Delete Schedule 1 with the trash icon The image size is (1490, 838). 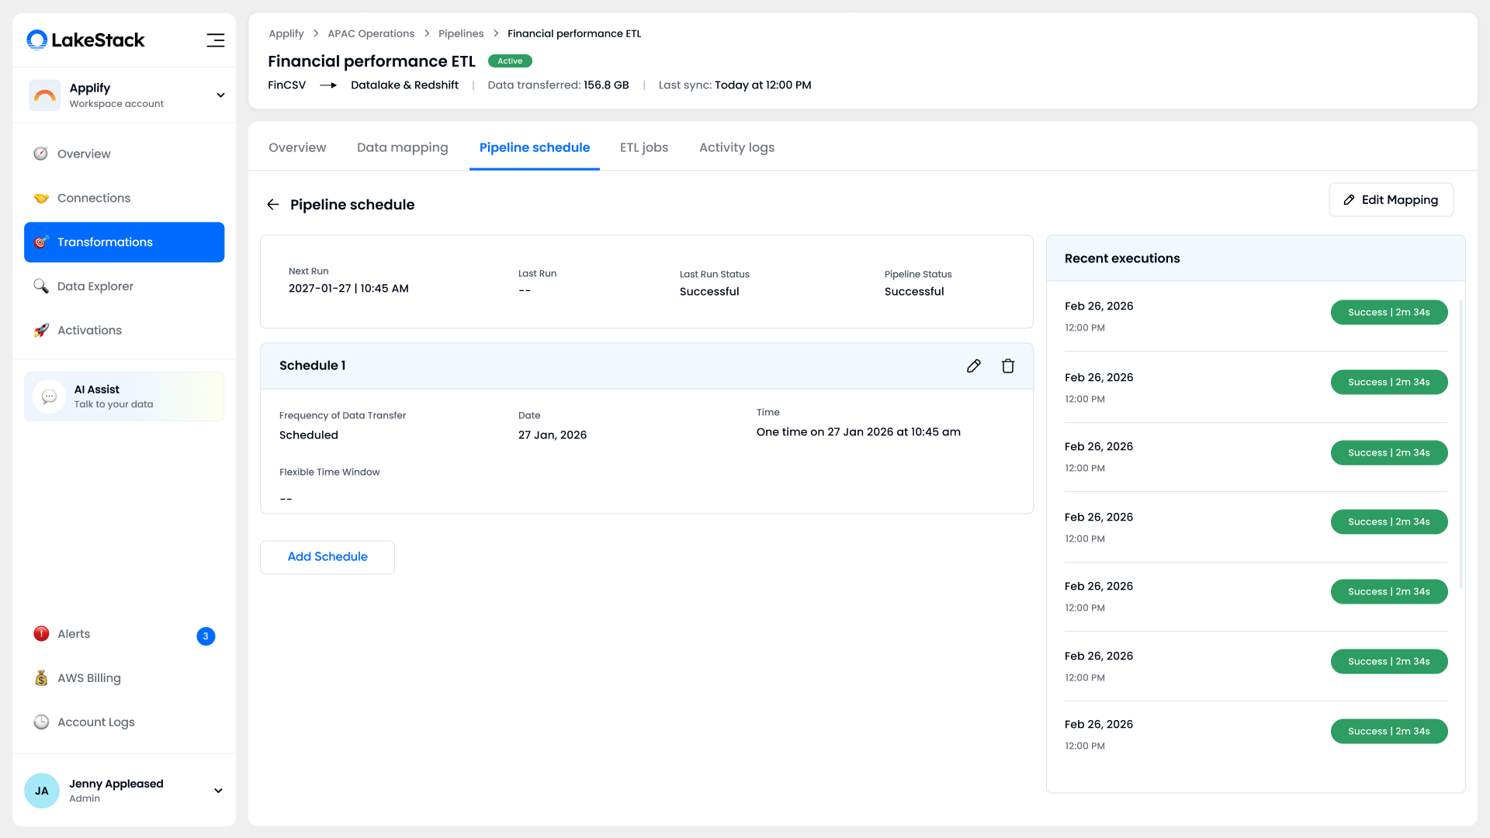[1007, 366]
